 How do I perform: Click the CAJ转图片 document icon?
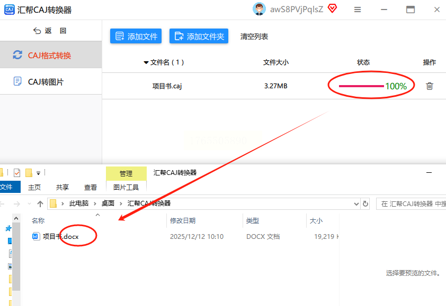pyautogui.click(x=17, y=81)
